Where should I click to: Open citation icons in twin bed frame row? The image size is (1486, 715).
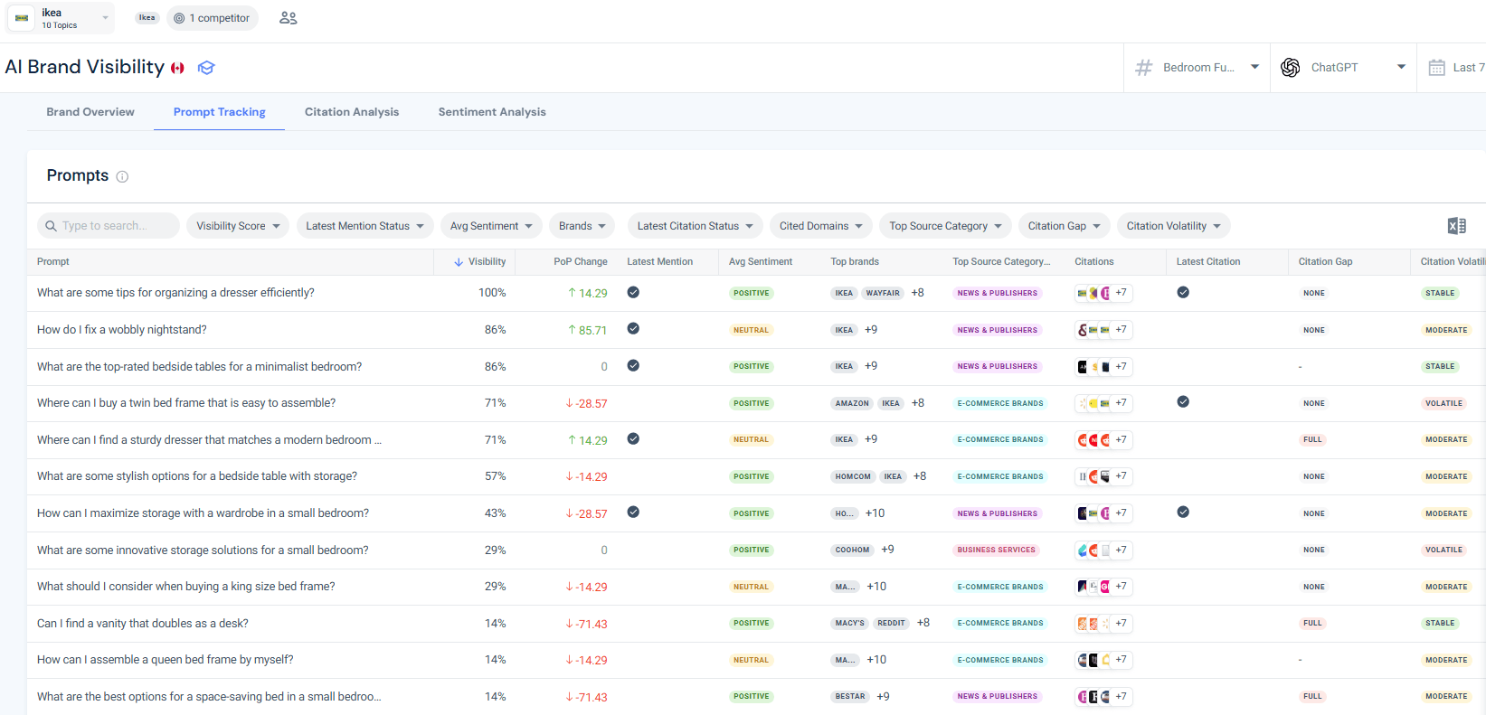[1103, 403]
